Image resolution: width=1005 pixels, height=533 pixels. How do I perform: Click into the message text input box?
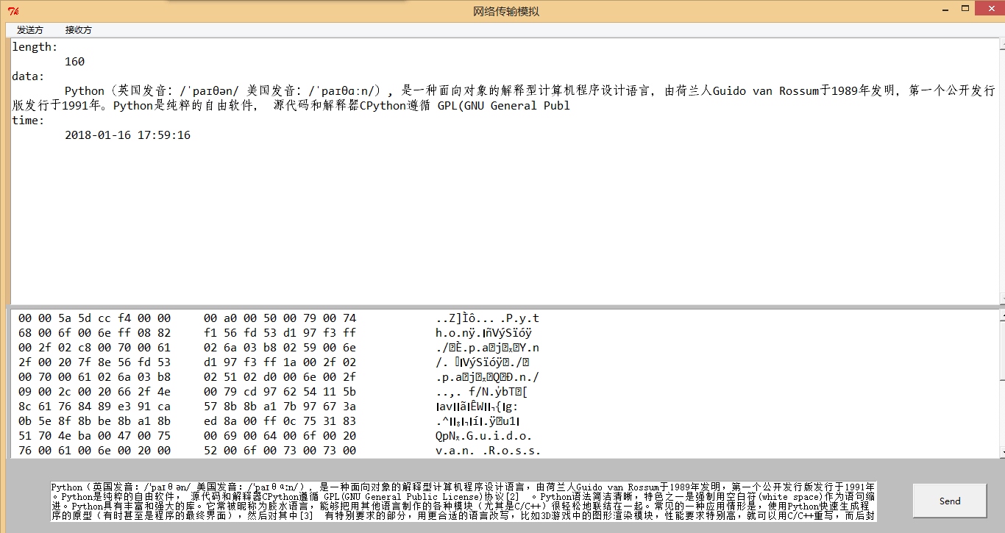[x=464, y=501]
